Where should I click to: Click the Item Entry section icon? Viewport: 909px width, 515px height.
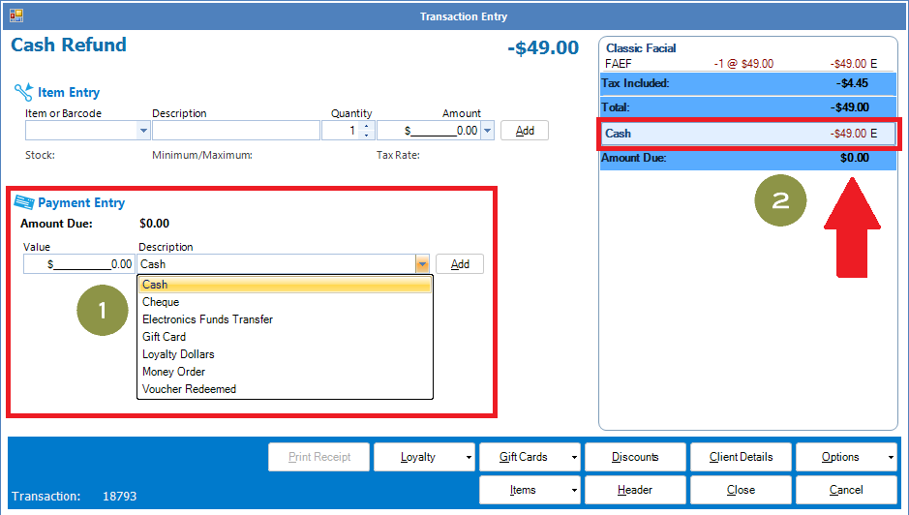(x=23, y=93)
